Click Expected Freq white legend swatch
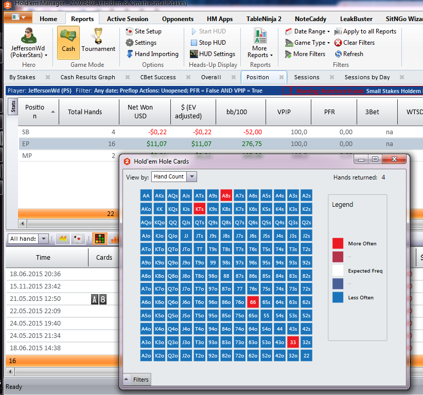The image size is (423, 395). (x=338, y=270)
